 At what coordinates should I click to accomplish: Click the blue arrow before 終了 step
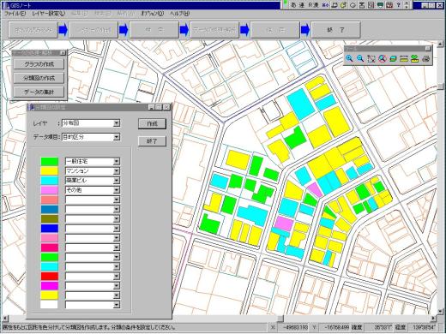(305, 30)
